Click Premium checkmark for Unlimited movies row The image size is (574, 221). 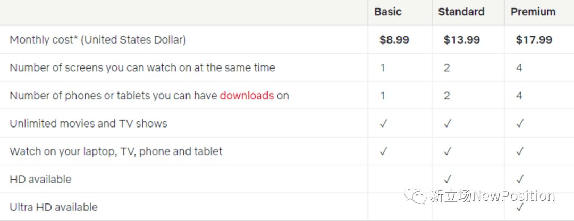click(x=520, y=124)
